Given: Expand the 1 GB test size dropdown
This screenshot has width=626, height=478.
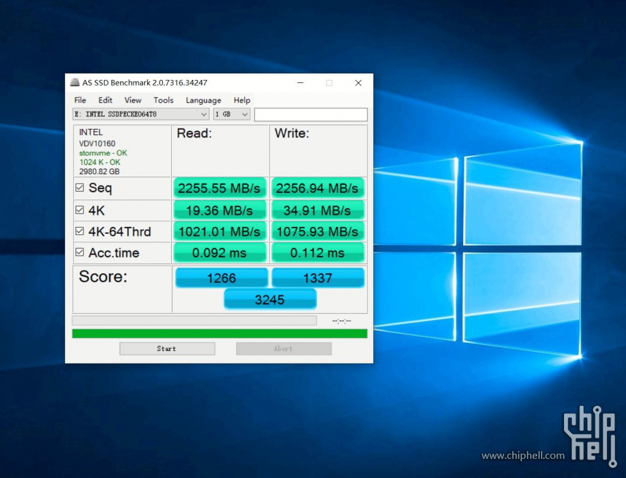Looking at the screenshot, I should point(231,114).
